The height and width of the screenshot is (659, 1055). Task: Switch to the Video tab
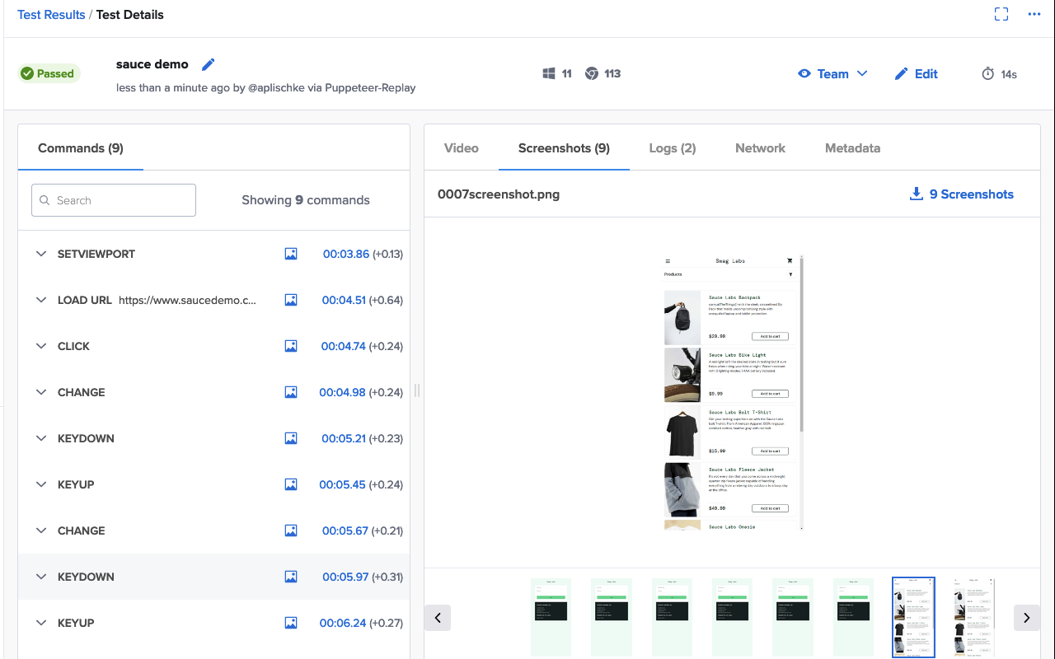click(x=461, y=148)
